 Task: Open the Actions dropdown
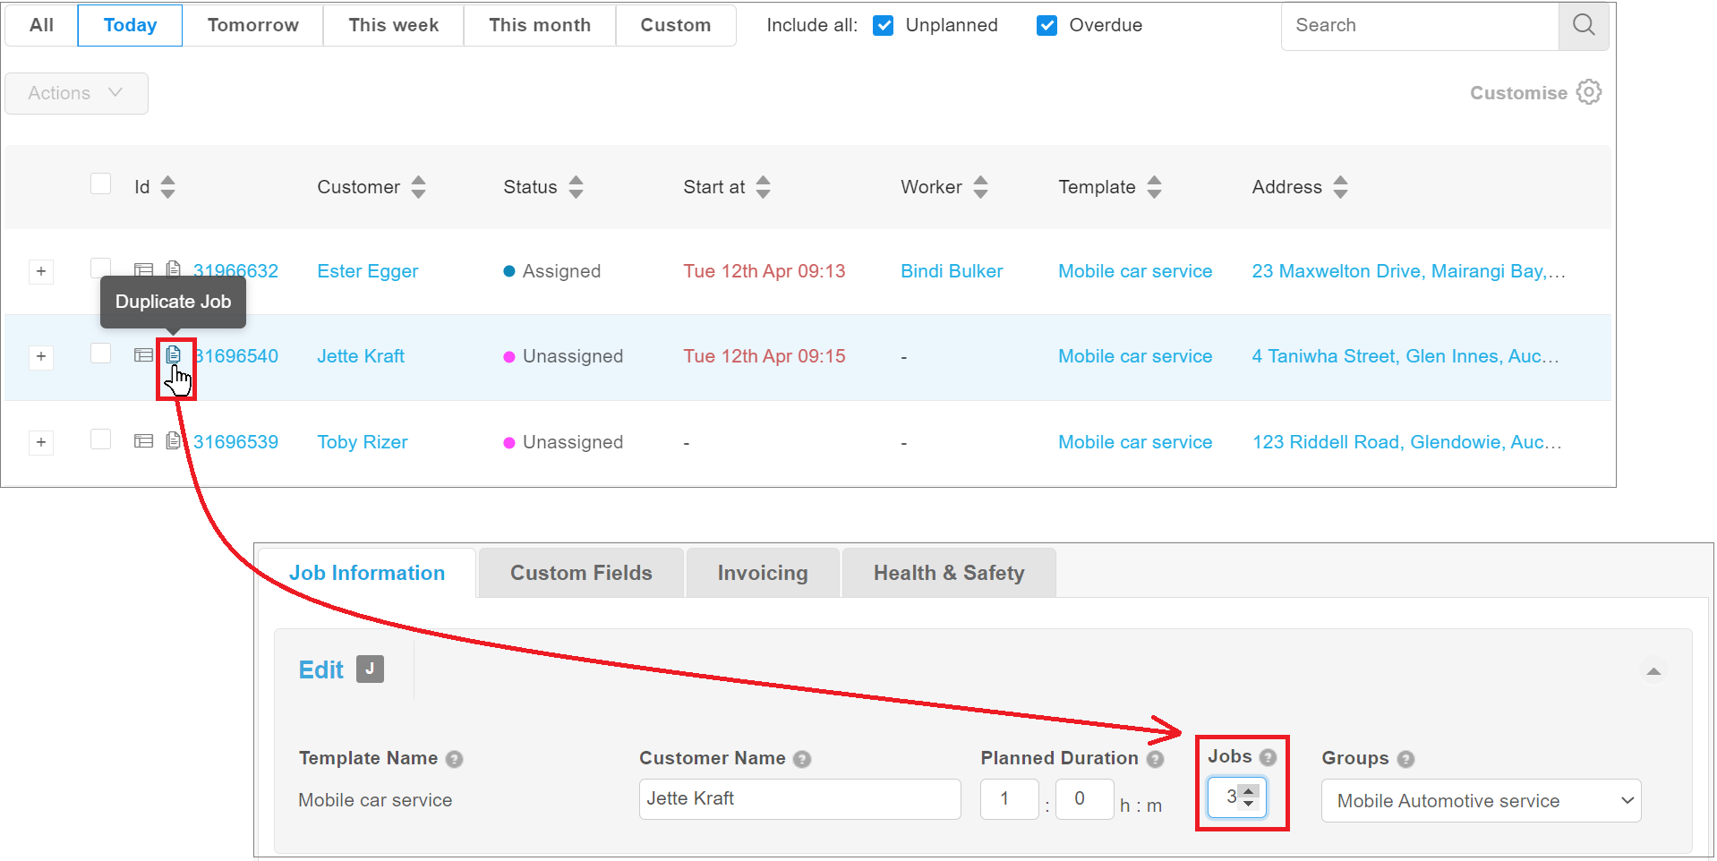tap(77, 93)
